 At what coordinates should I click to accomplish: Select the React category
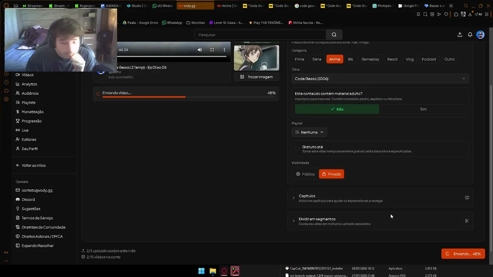392,59
